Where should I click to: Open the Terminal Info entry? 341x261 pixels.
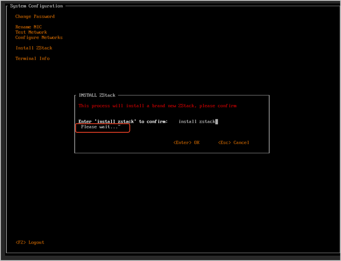(x=32, y=59)
